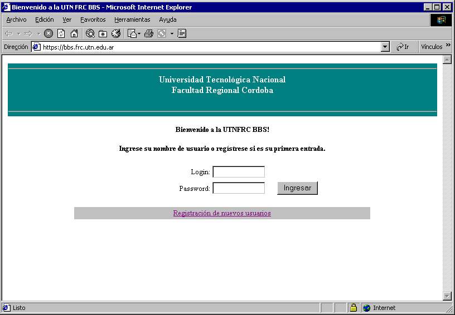Click 'Bienvenido a la UTNFRC BBS!' heading
The width and height of the screenshot is (455, 315).
pos(222,130)
